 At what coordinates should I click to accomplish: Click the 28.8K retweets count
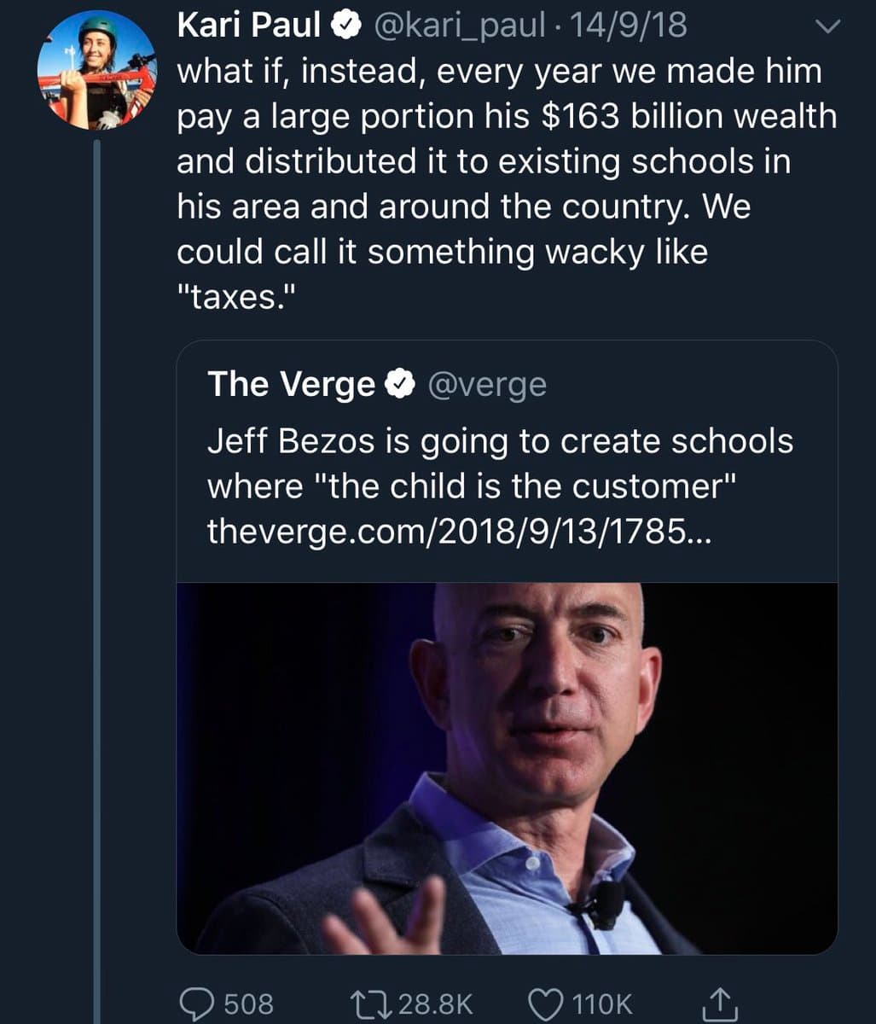[x=435, y=1004]
